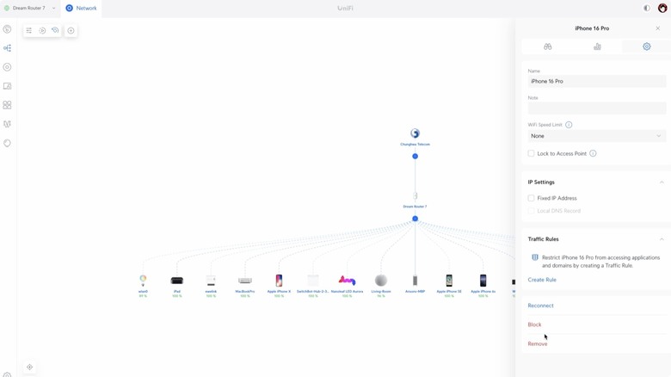Image resolution: width=671 pixels, height=377 pixels.
Task: Enable the Fixed IP Address checkbox
Action: tap(531, 198)
